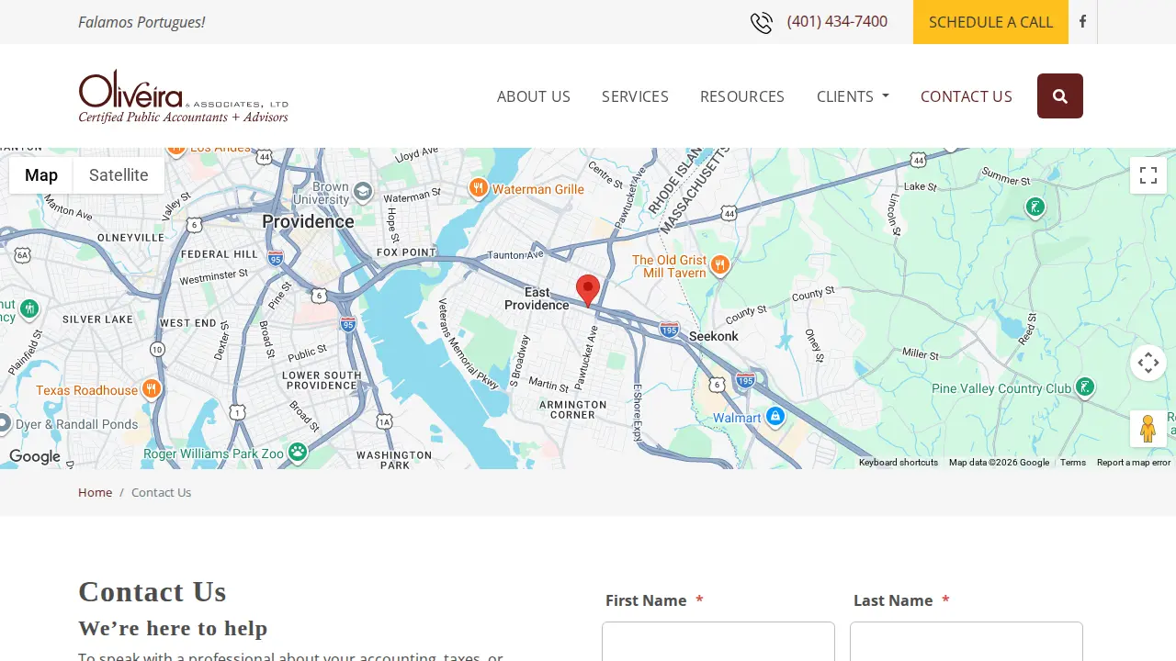Open search with the magnifier button
1176x661 pixels.
click(x=1060, y=96)
